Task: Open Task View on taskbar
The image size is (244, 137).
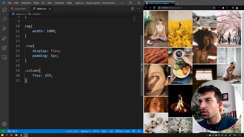Action: (x=11, y=135)
